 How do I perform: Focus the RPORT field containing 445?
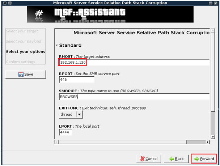pos(77,80)
